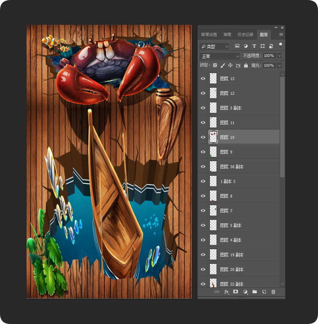The height and width of the screenshot is (324, 318).
Task: Hide layer 图层 7
Action: [x=203, y=211]
